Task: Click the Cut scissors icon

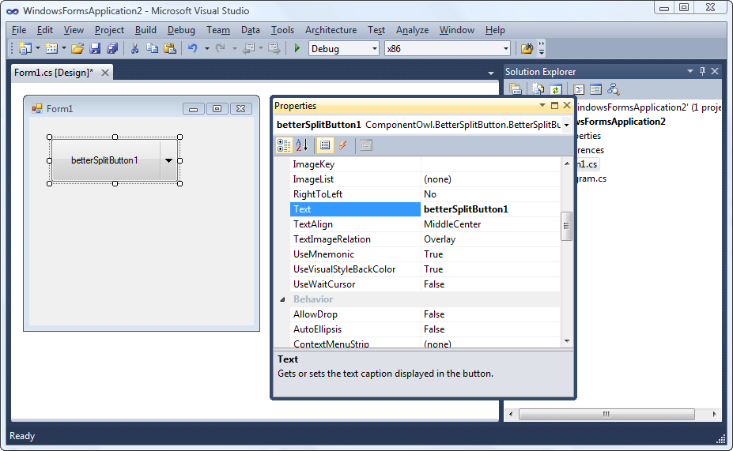Action: (134, 49)
